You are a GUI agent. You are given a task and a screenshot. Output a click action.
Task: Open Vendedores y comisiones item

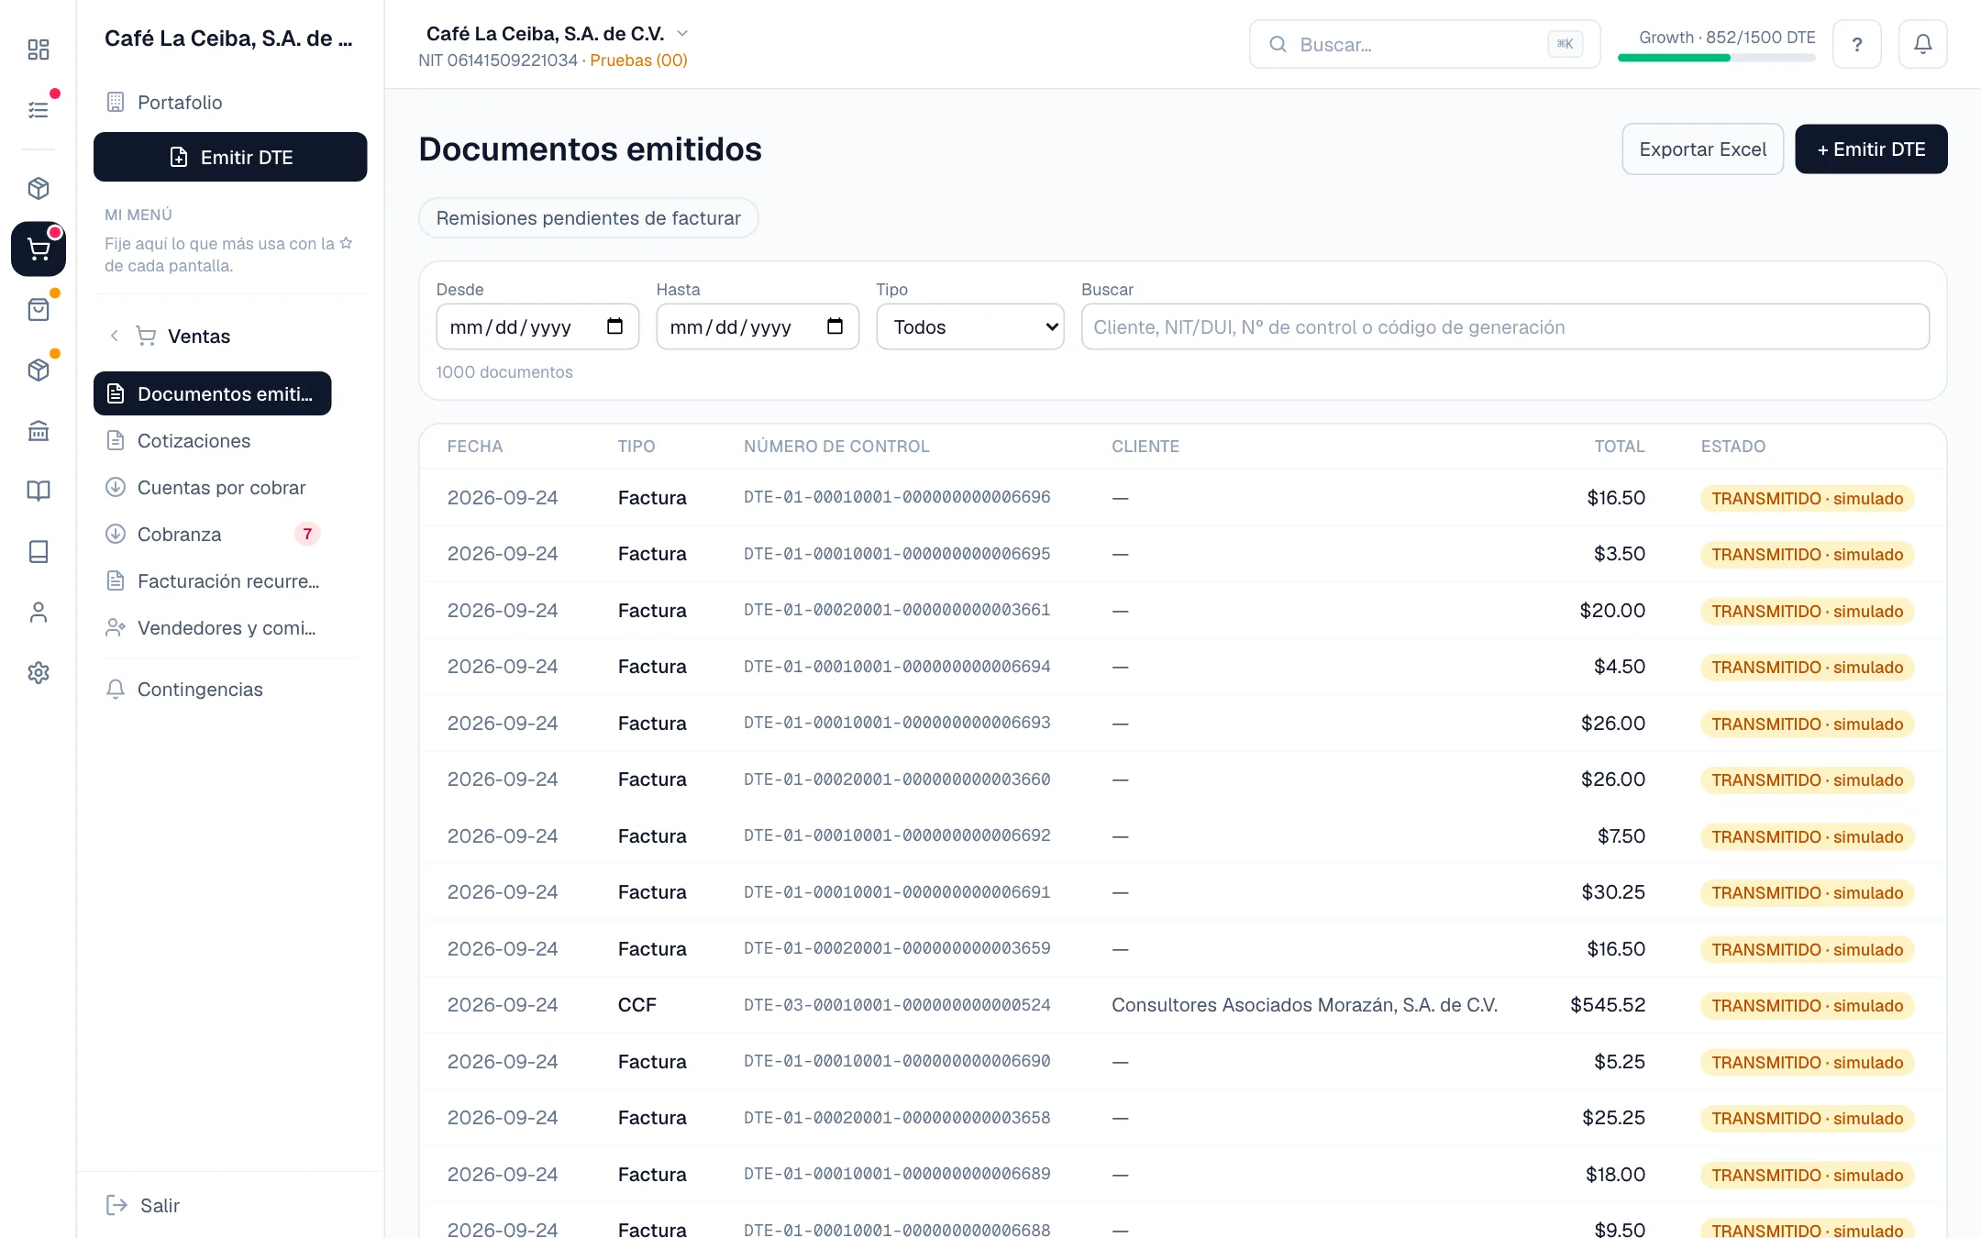[x=212, y=627]
